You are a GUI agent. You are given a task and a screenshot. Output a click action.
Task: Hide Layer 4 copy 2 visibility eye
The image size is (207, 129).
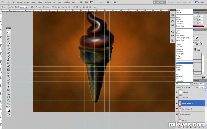177,109
